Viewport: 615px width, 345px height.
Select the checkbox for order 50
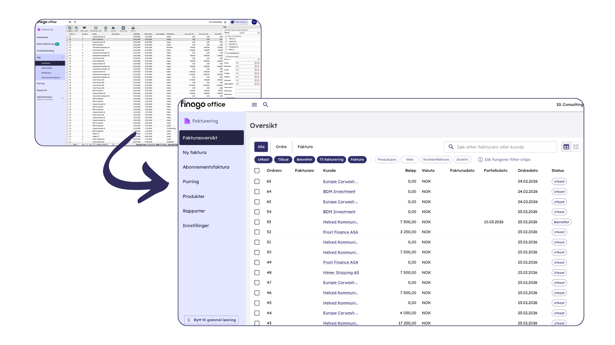click(257, 252)
